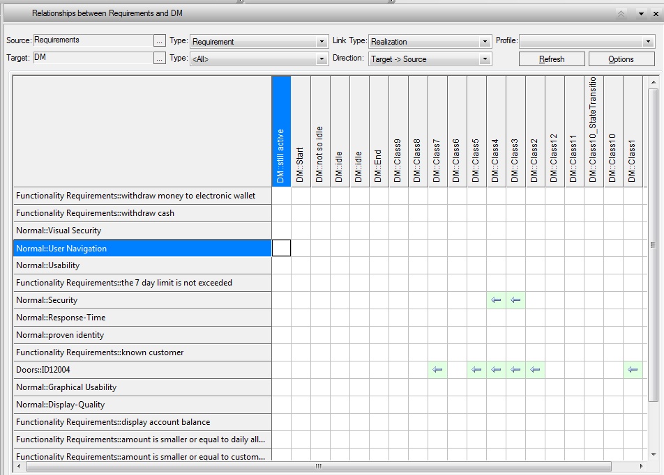
Task: Select row amount is smaller or equal to daily all...
Action: 142,439
